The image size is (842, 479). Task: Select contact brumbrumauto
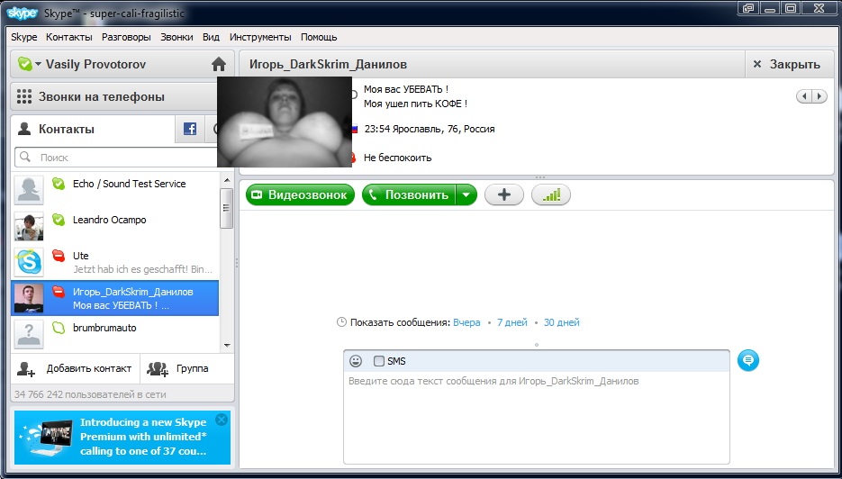pos(115,334)
